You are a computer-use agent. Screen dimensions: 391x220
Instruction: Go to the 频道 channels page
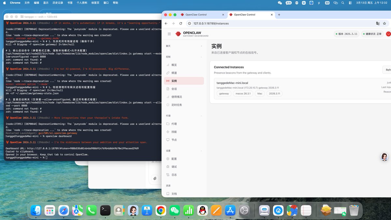pos(174,73)
